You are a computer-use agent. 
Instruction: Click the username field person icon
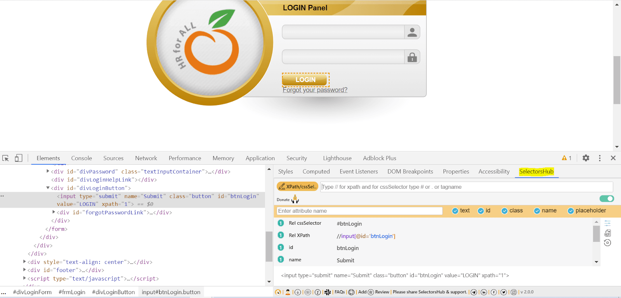coord(412,32)
